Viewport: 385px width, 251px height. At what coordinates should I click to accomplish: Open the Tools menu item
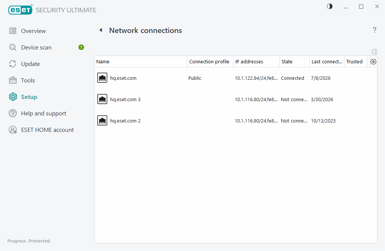(28, 80)
